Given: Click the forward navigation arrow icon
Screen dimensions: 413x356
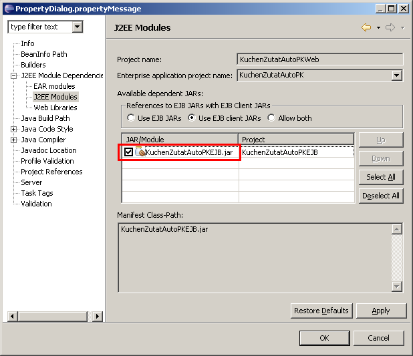Looking at the screenshot, I should click(x=390, y=27).
